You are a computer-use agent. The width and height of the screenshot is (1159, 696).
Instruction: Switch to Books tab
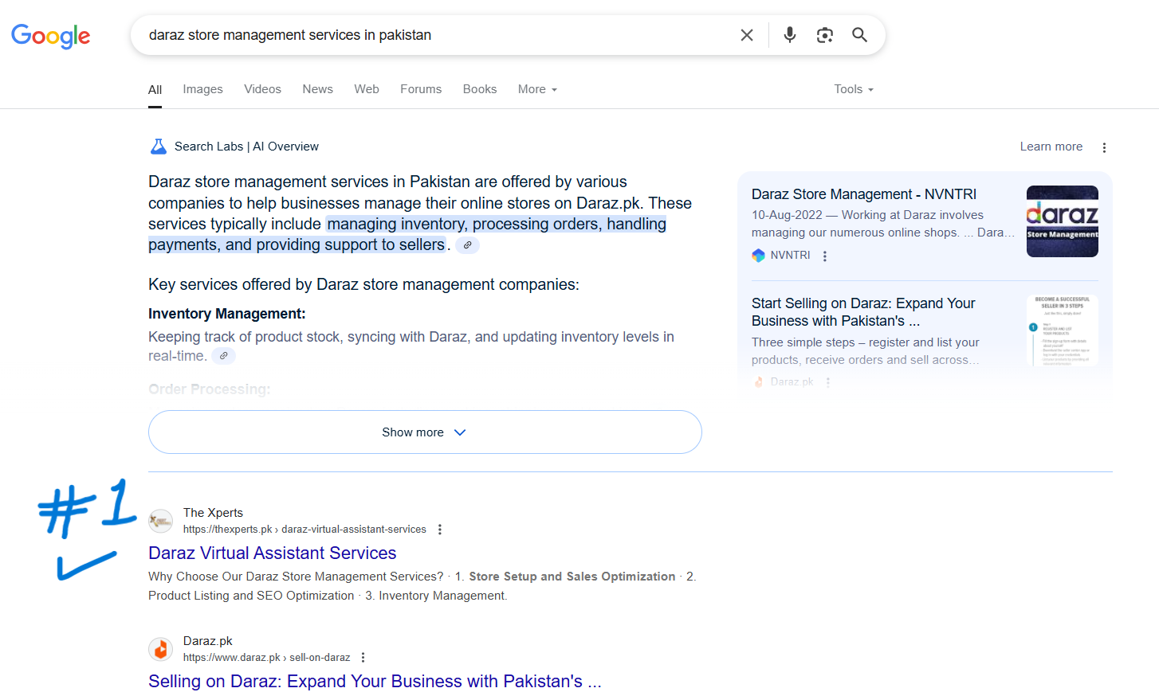(x=480, y=89)
